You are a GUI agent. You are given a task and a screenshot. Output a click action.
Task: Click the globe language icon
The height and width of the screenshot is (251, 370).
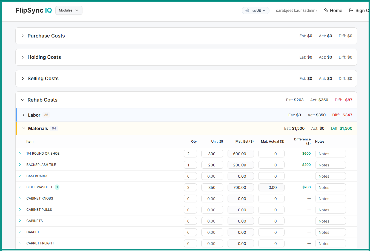click(247, 10)
